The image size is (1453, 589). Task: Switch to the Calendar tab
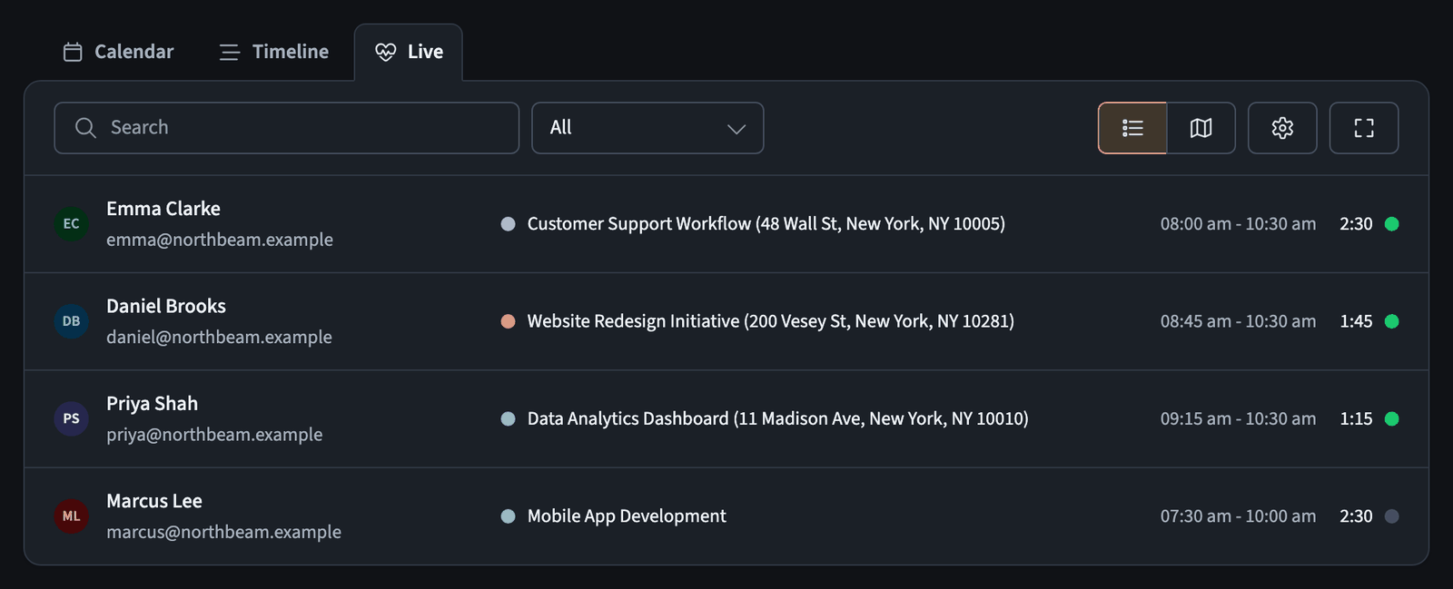tap(118, 52)
